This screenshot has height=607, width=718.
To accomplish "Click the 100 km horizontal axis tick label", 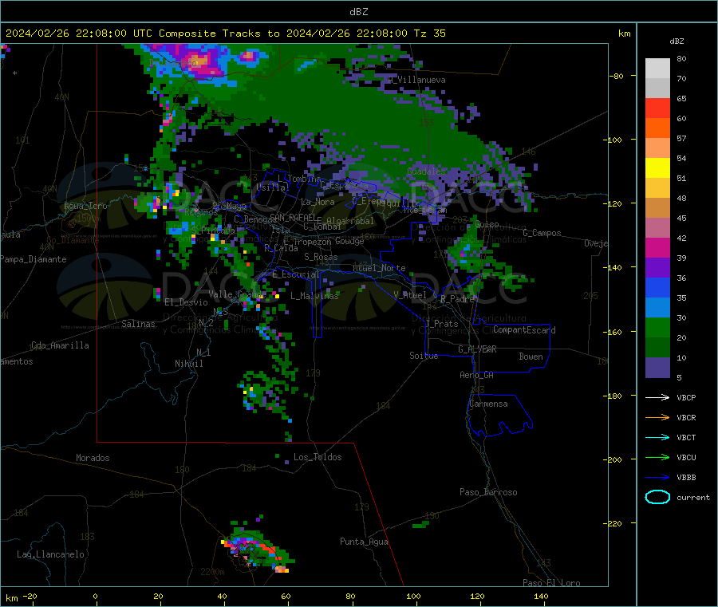I will [x=413, y=596].
